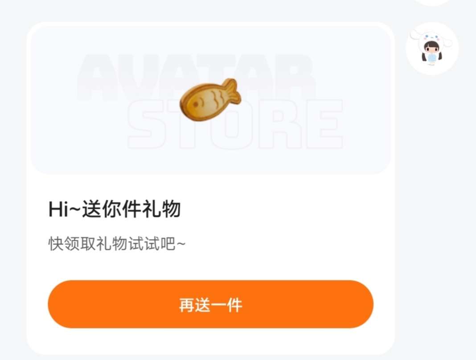Click the fish cookie's eye

[196, 104]
